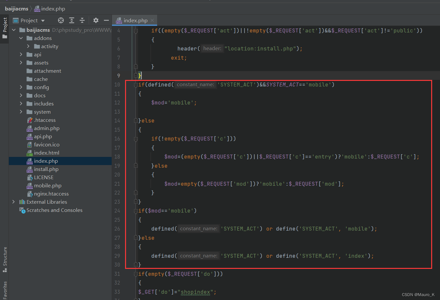Open the Project panel settings gear
Screen dimensions: 440x300
click(96, 20)
